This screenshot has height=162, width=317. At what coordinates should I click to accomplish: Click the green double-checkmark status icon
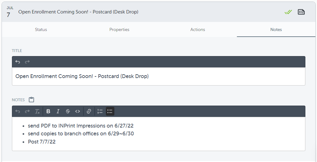click(x=288, y=12)
